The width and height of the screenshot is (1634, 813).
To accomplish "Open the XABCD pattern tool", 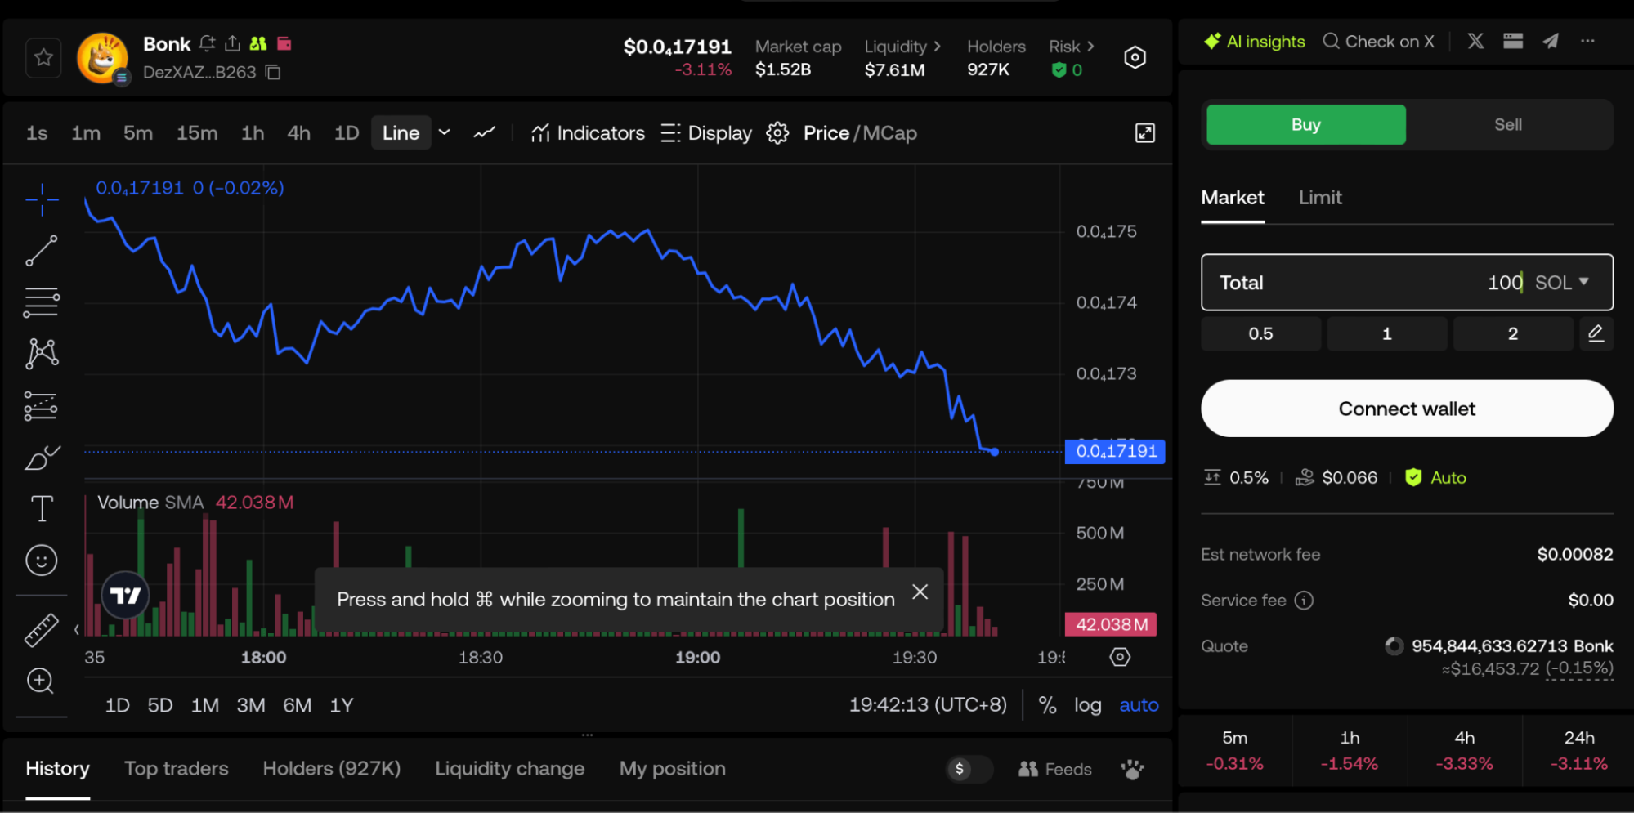I will click(41, 353).
